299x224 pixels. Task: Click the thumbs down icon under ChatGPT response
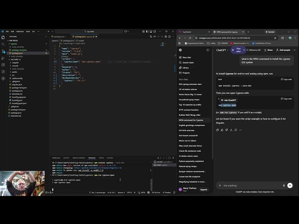coord(227,130)
